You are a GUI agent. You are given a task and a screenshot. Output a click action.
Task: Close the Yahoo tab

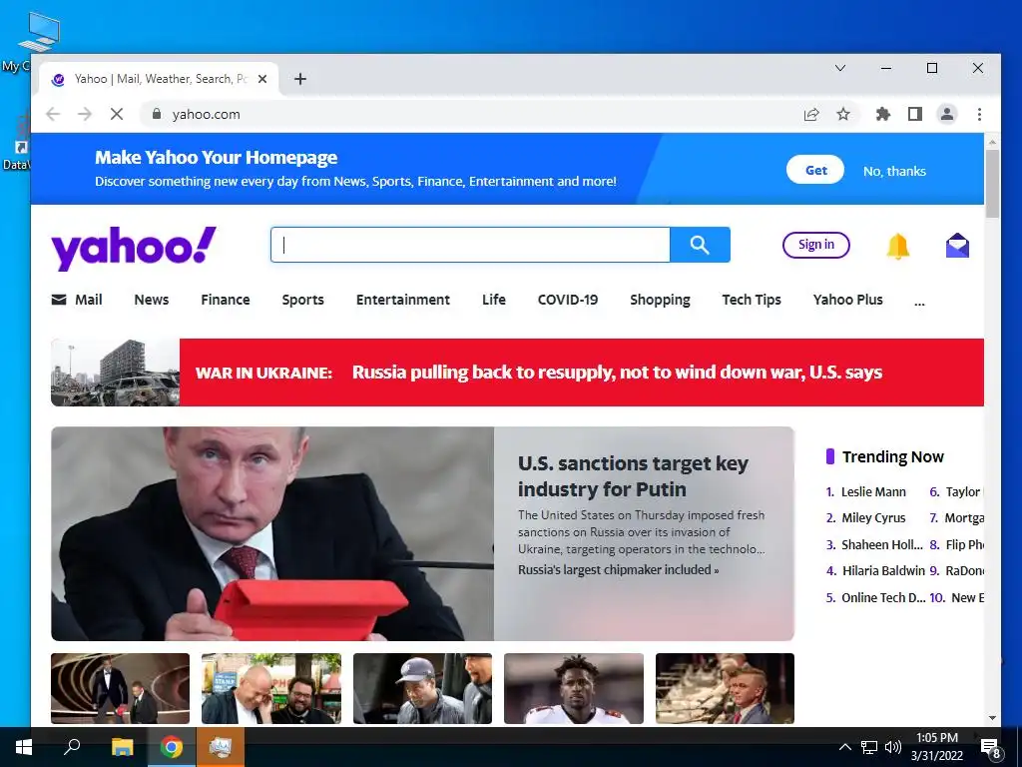[262, 79]
